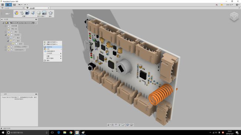Open Chrome from the Windows taskbar
241x135 pixels.
pyautogui.click(x=71, y=132)
